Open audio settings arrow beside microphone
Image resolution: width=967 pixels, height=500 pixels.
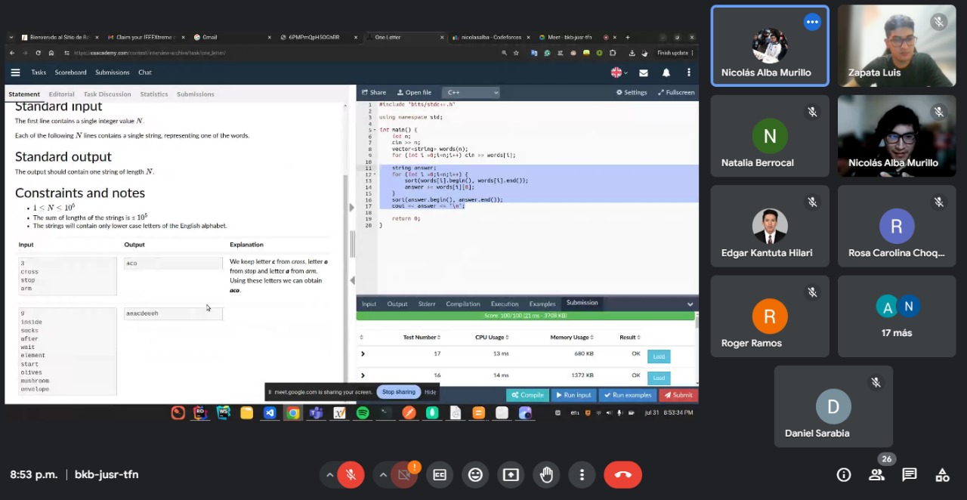329,474
